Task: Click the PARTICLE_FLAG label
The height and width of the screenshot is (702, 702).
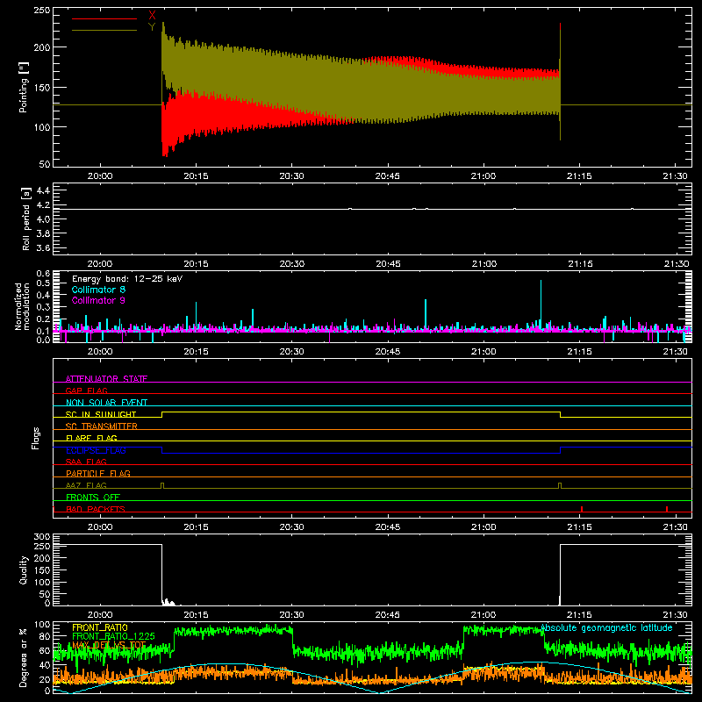Action: 98,473
